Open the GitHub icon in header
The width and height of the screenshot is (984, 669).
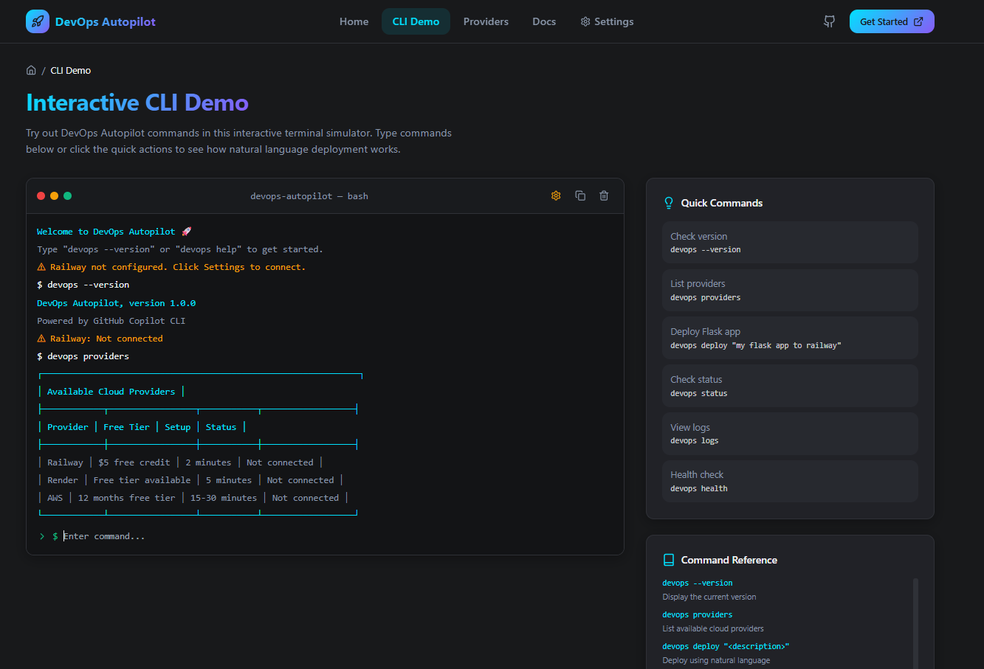[830, 21]
